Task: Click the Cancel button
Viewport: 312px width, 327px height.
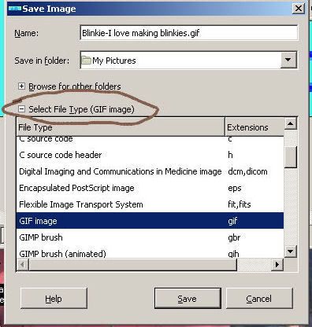Action: coord(259,299)
